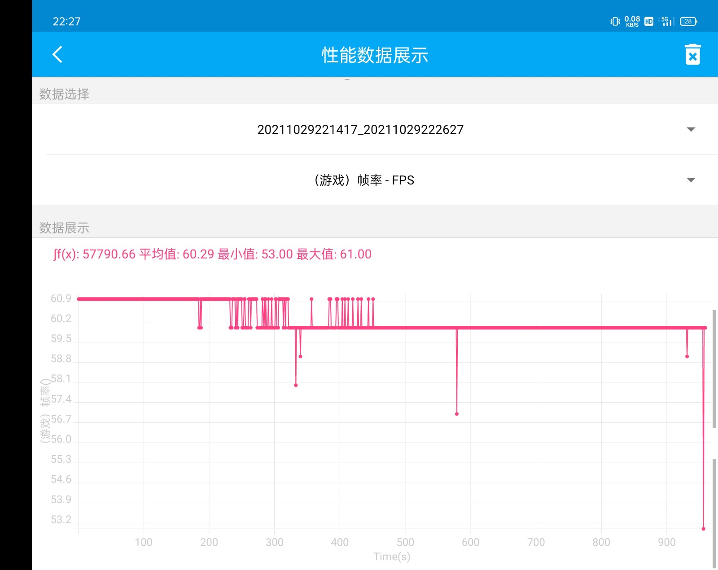Image resolution: width=718 pixels, height=570 pixels.
Task: Click the lowest FPS point at chart end
Action: pyautogui.click(x=703, y=529)
